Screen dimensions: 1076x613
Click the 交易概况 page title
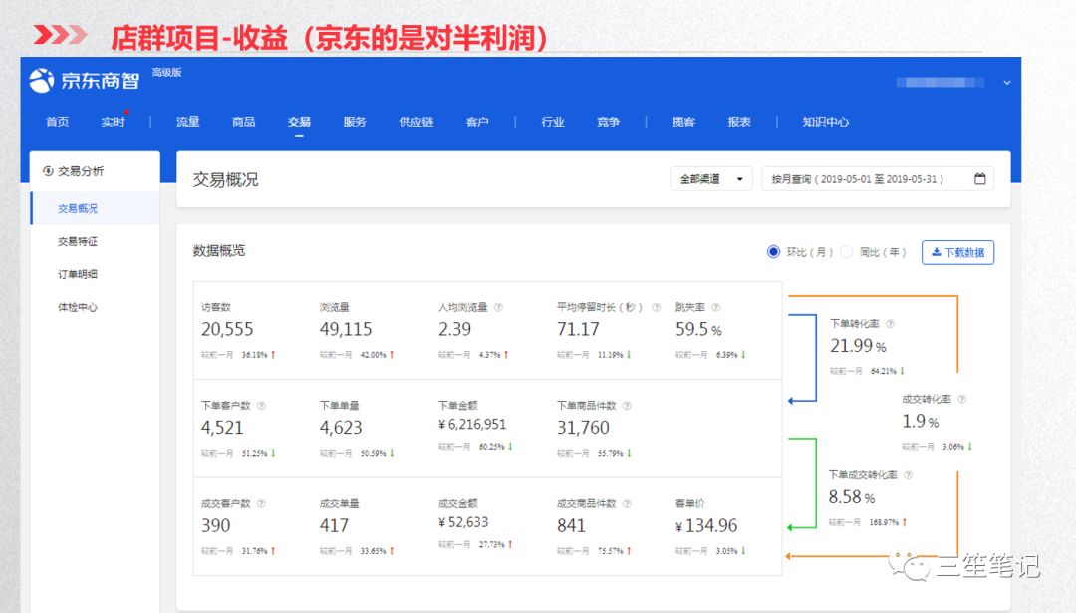pos(226,179)
